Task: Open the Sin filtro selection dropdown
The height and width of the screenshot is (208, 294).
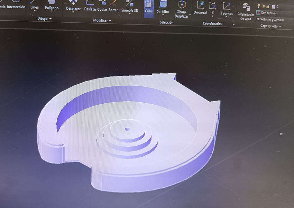Action: (163, 8)
